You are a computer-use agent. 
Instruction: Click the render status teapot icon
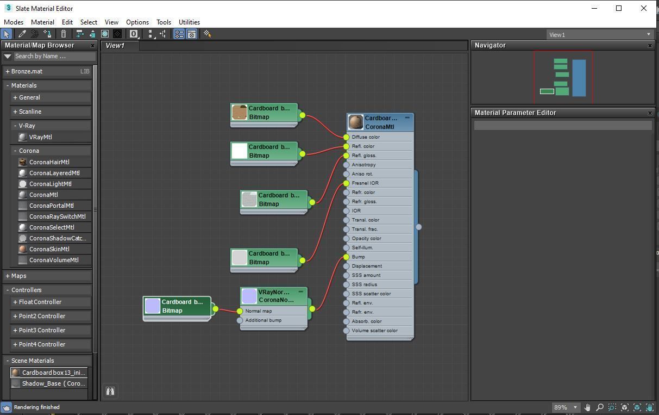6,407
